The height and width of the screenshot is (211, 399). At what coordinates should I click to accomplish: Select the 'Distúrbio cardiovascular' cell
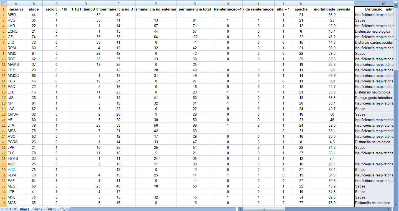click(374, 42)
